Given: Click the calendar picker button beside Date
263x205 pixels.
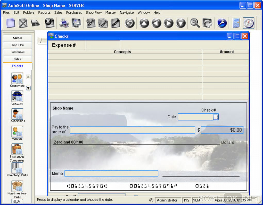Looking at the screenshot, I should coord(216,117).
